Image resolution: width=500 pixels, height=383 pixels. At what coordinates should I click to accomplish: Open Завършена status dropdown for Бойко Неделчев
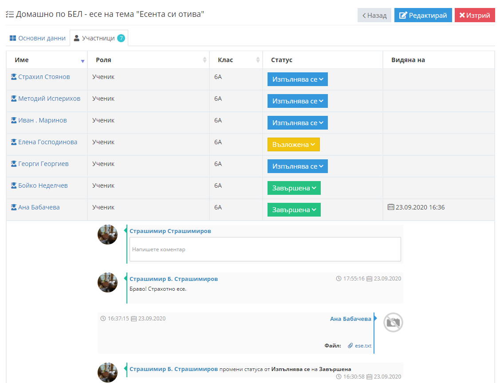pos(294,188)
